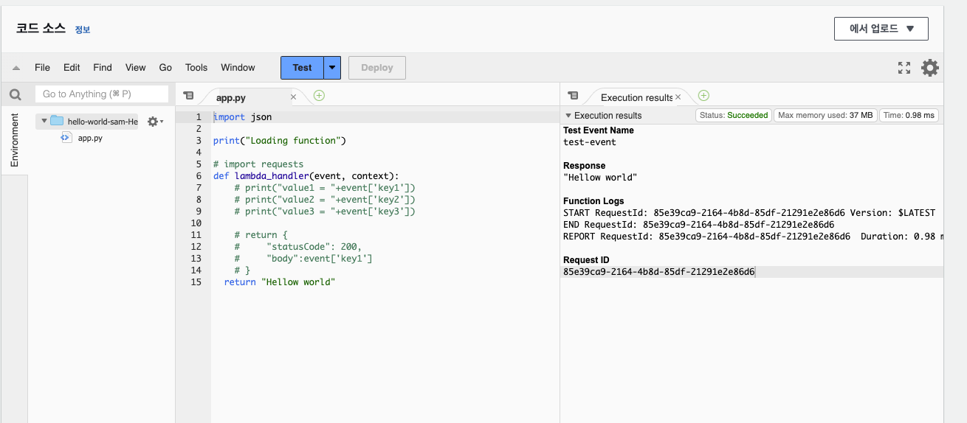The image size is (967, 423).
Task: Open the upload from dropdown button
Action: tap(881, 29)
